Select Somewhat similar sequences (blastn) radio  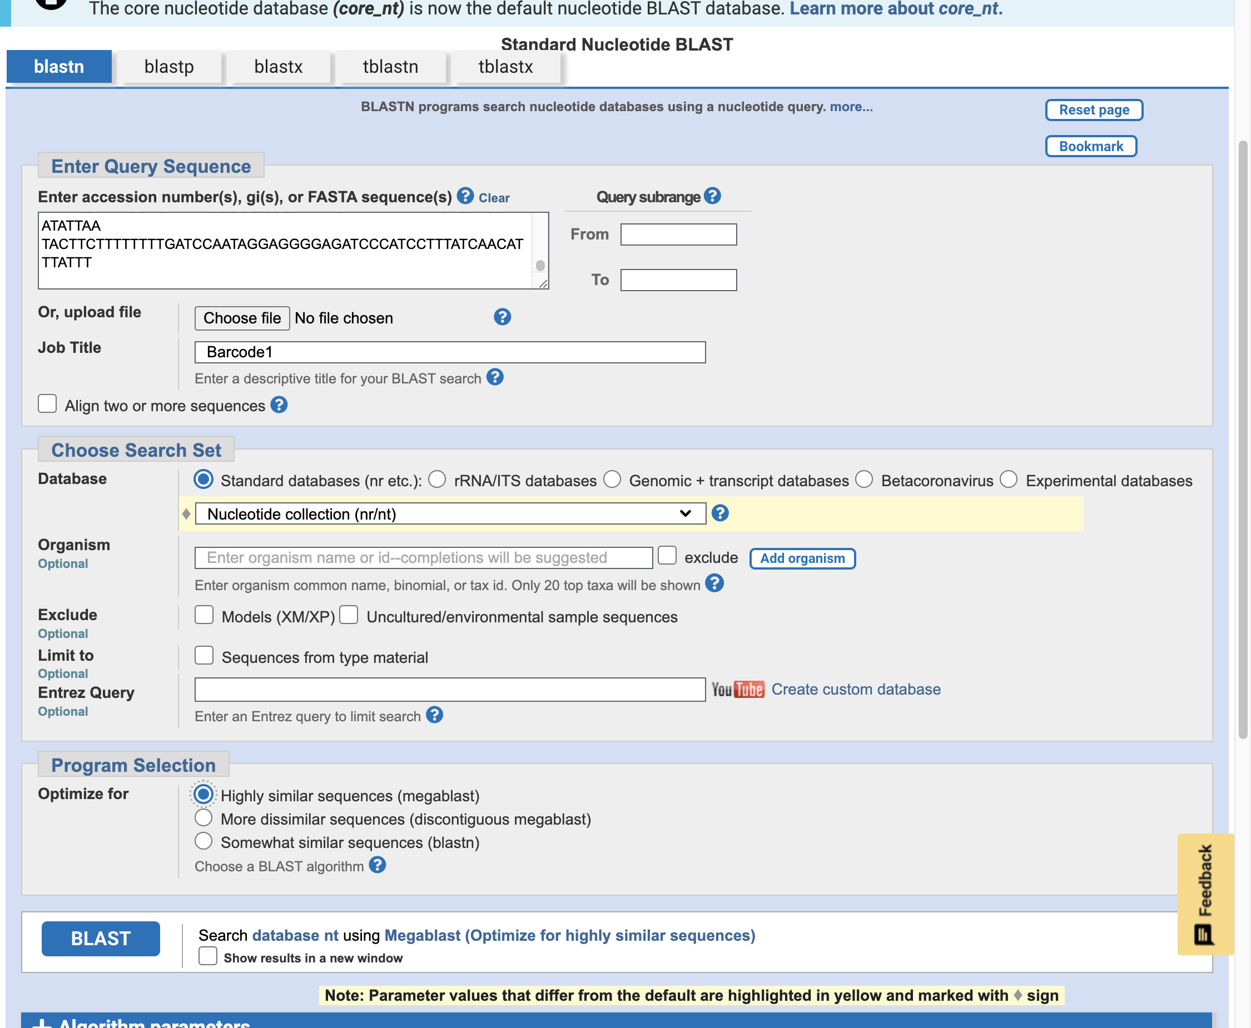[x=204, y=841]
